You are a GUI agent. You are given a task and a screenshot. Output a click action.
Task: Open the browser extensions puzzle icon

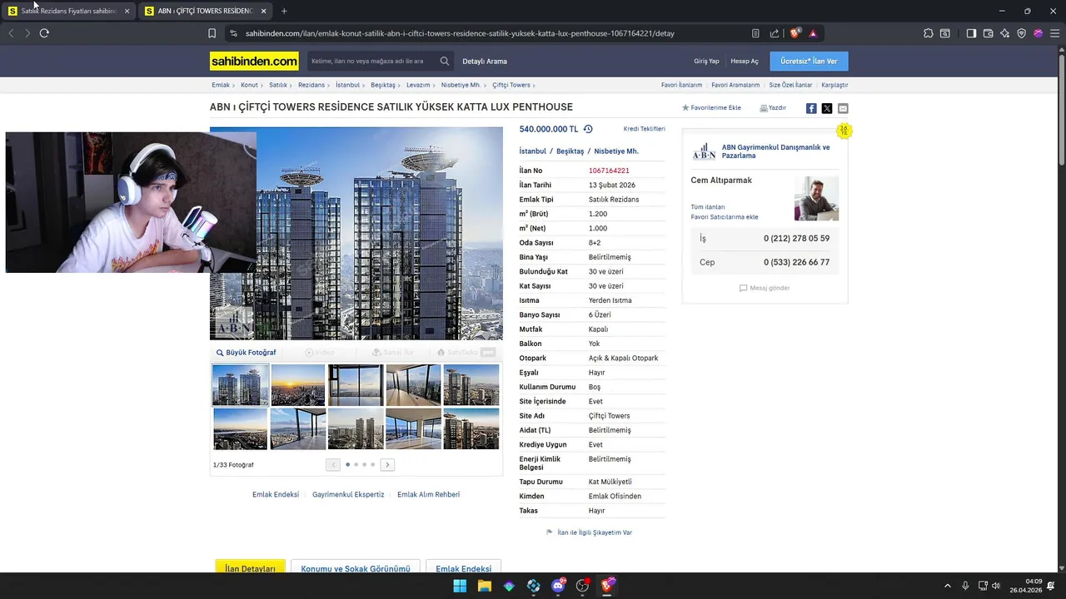pyautogui.click(x=929, y=33)
